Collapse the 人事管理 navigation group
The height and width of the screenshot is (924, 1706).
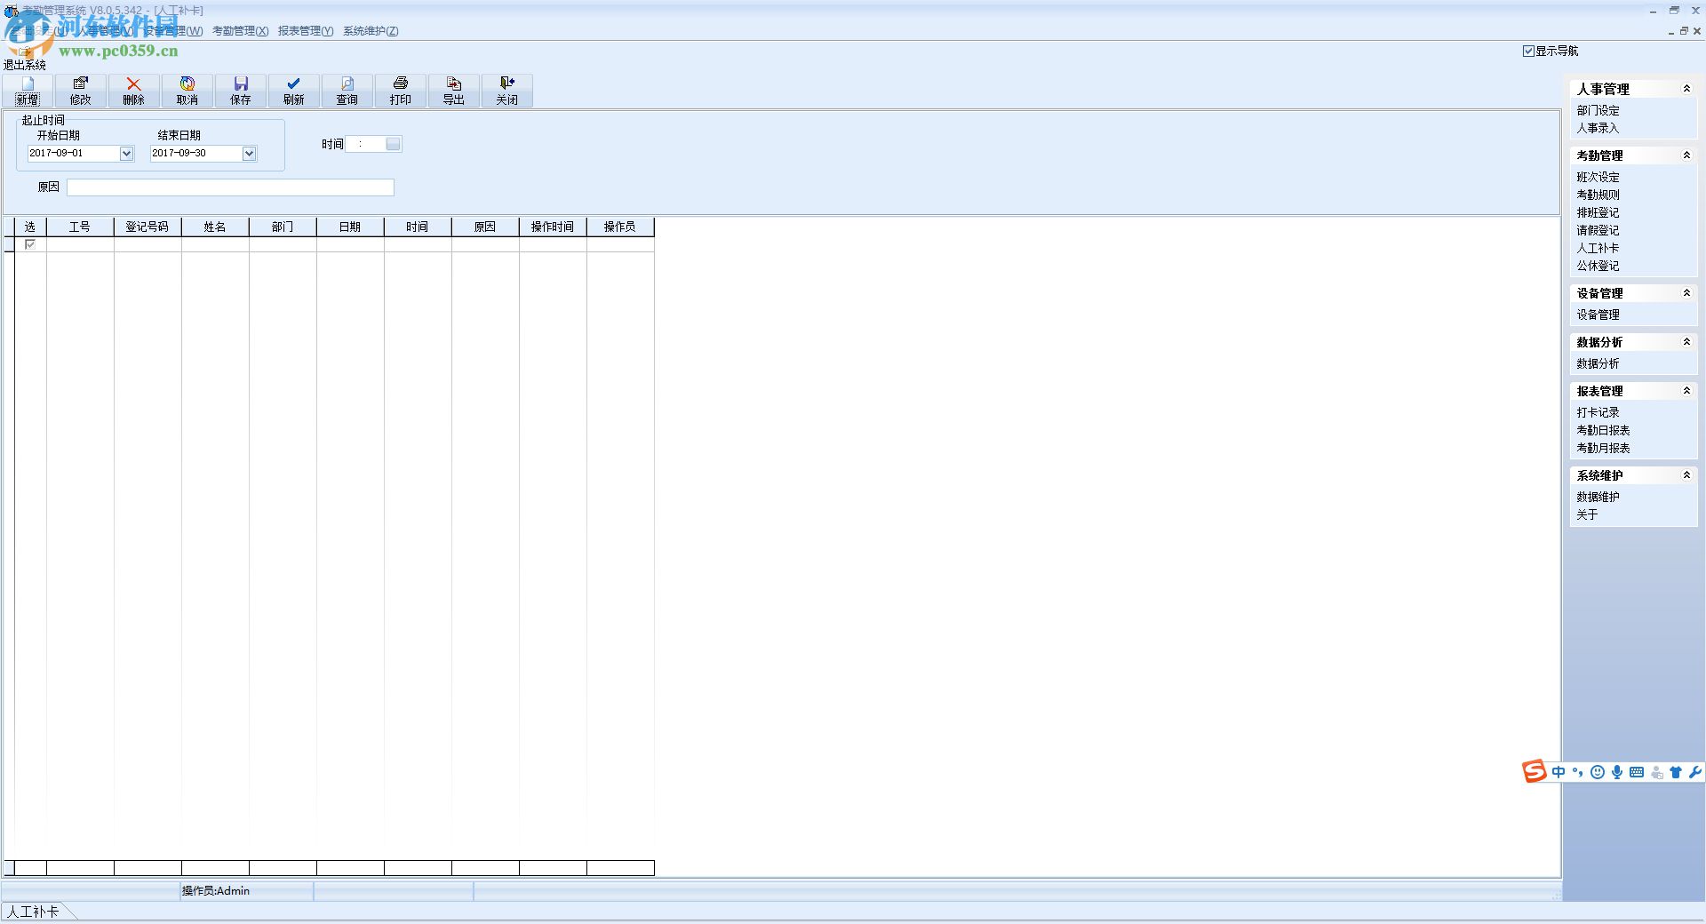(1686, 89)
